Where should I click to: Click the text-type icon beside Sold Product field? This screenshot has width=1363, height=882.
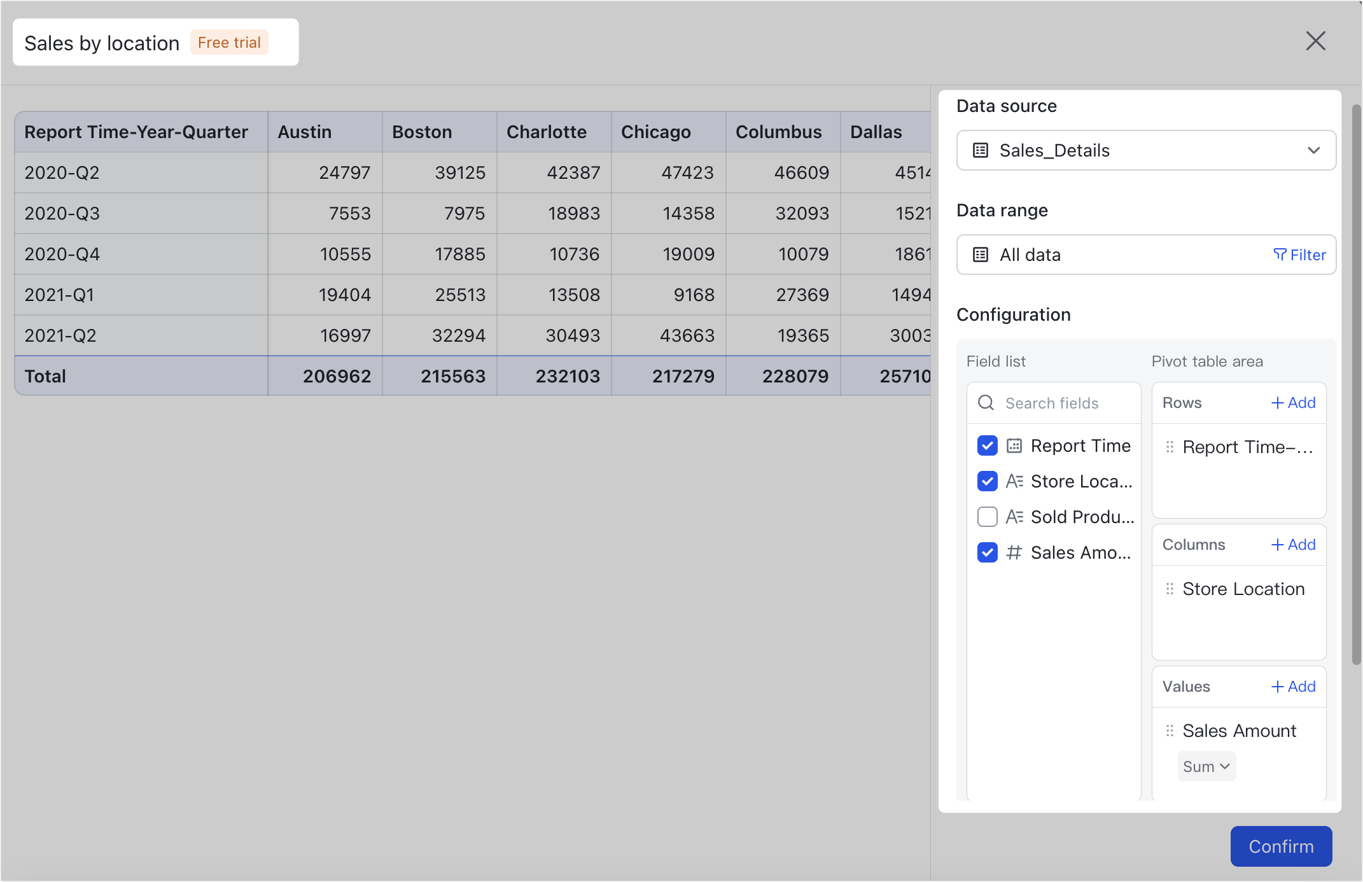point(1014,517)
